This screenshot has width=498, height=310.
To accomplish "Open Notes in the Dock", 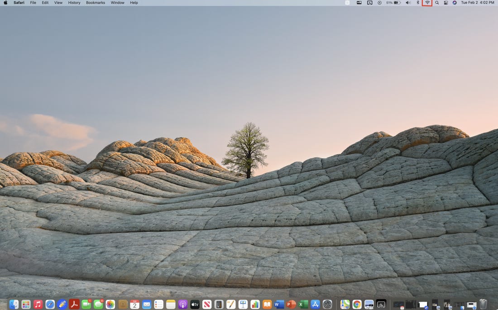I will pyautogui.click(x=171, y=304).
